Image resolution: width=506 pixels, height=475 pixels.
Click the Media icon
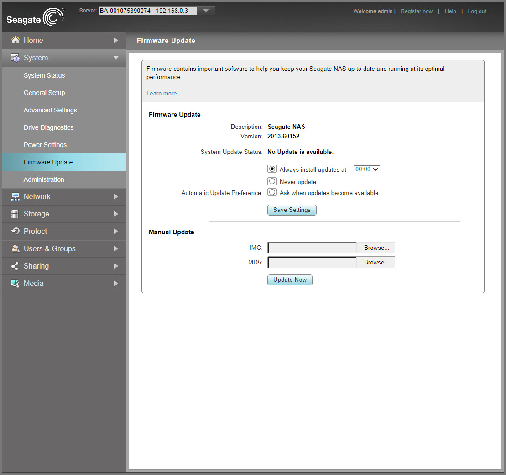(x=15, y=283)
